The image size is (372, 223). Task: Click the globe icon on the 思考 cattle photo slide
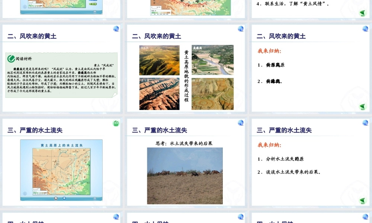click(241, 123)
